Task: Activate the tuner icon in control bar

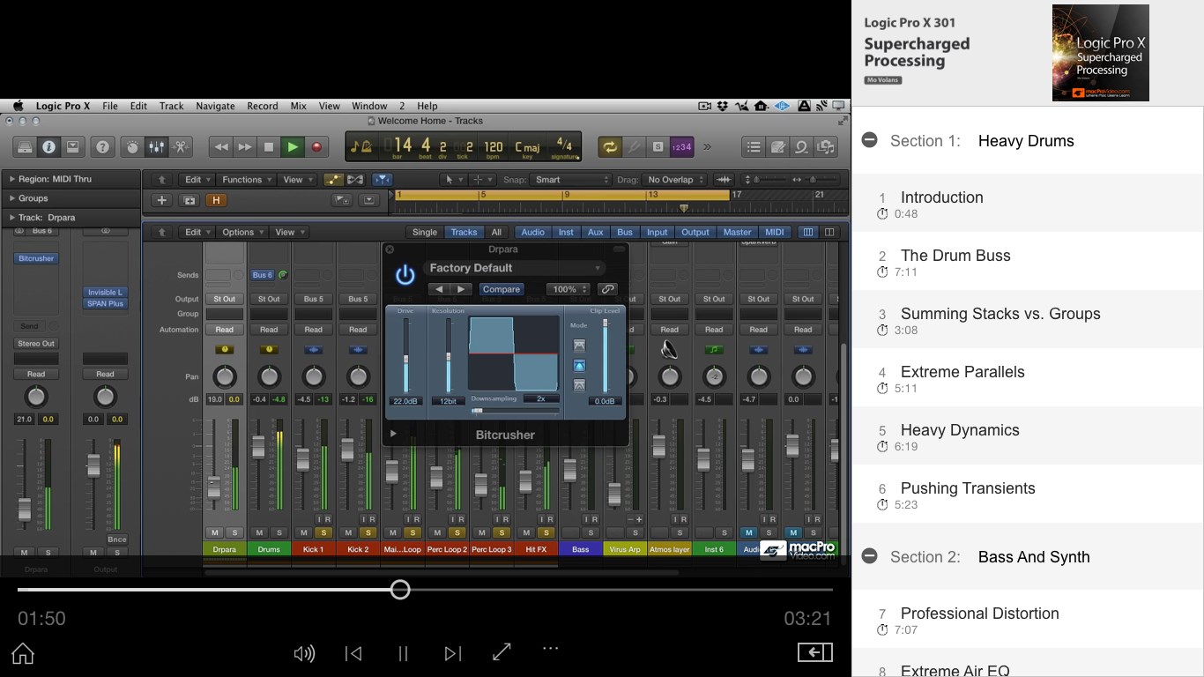Action: pos(633,146)
